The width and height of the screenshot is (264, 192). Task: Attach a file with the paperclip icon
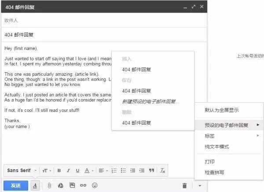click(49, 185)
